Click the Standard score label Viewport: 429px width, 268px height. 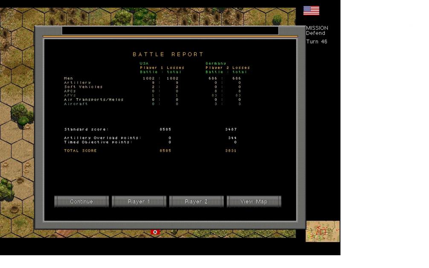(86, 130)
